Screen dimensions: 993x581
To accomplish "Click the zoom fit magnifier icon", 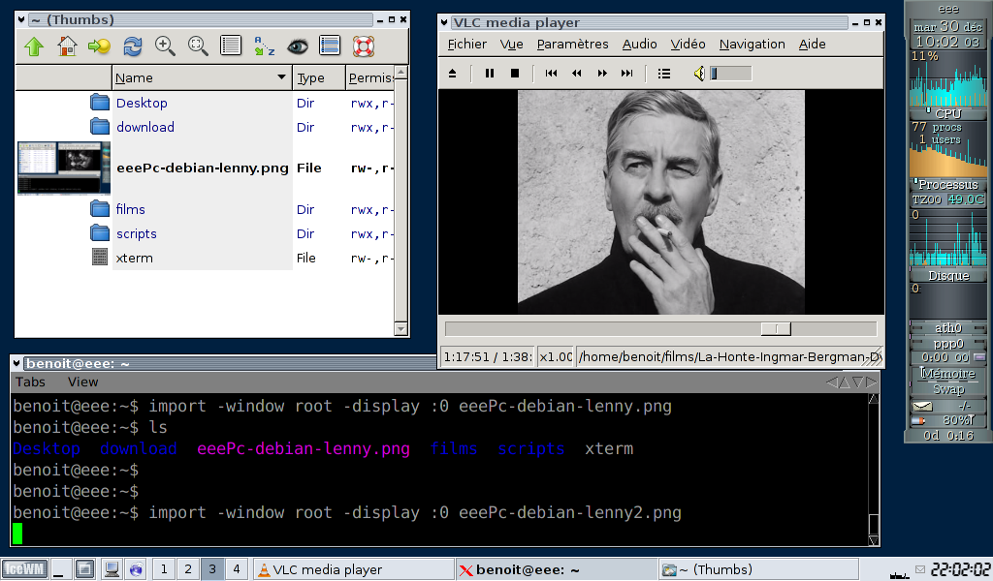I will coord(198,46).
